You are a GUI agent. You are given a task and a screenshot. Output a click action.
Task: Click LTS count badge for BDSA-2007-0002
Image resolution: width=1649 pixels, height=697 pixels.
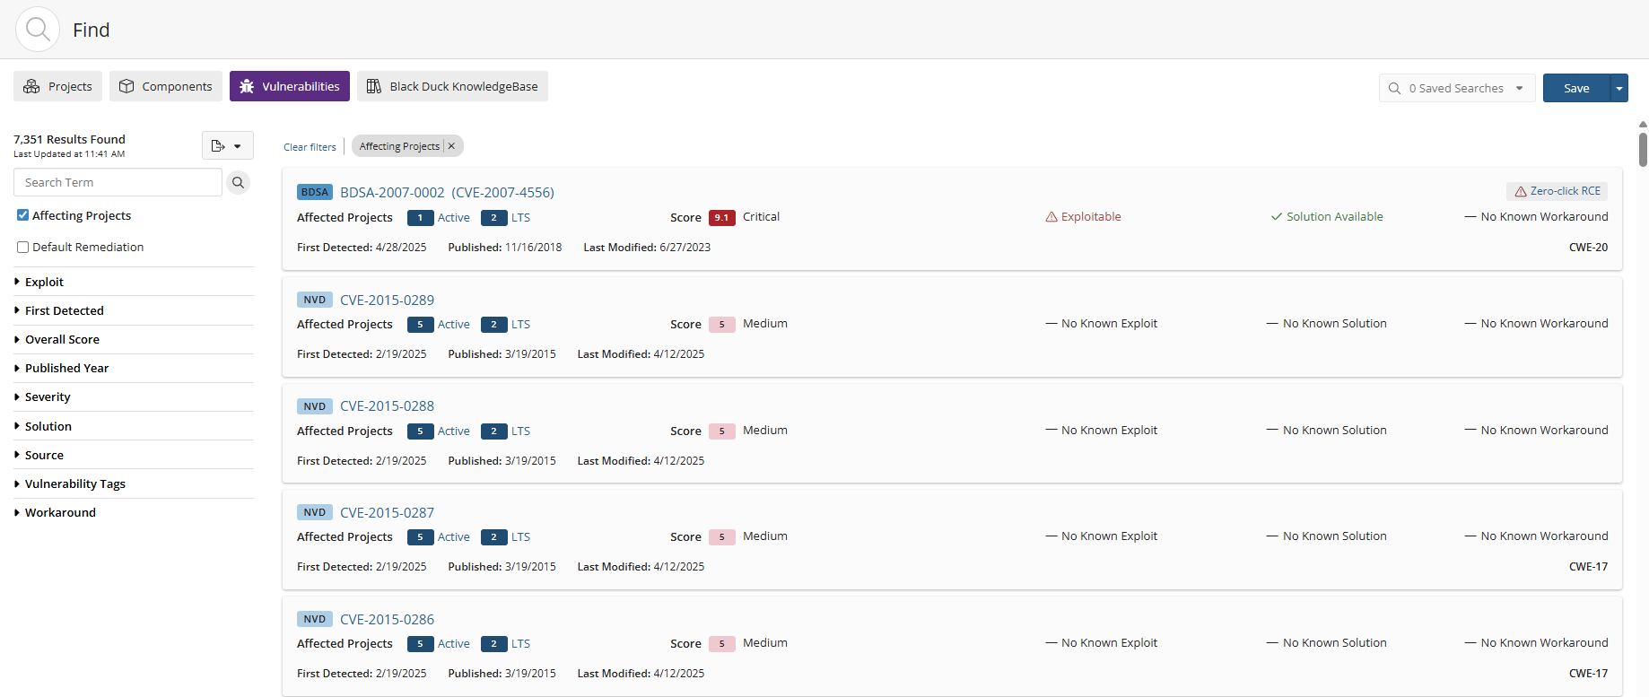[x=494, y=218]
